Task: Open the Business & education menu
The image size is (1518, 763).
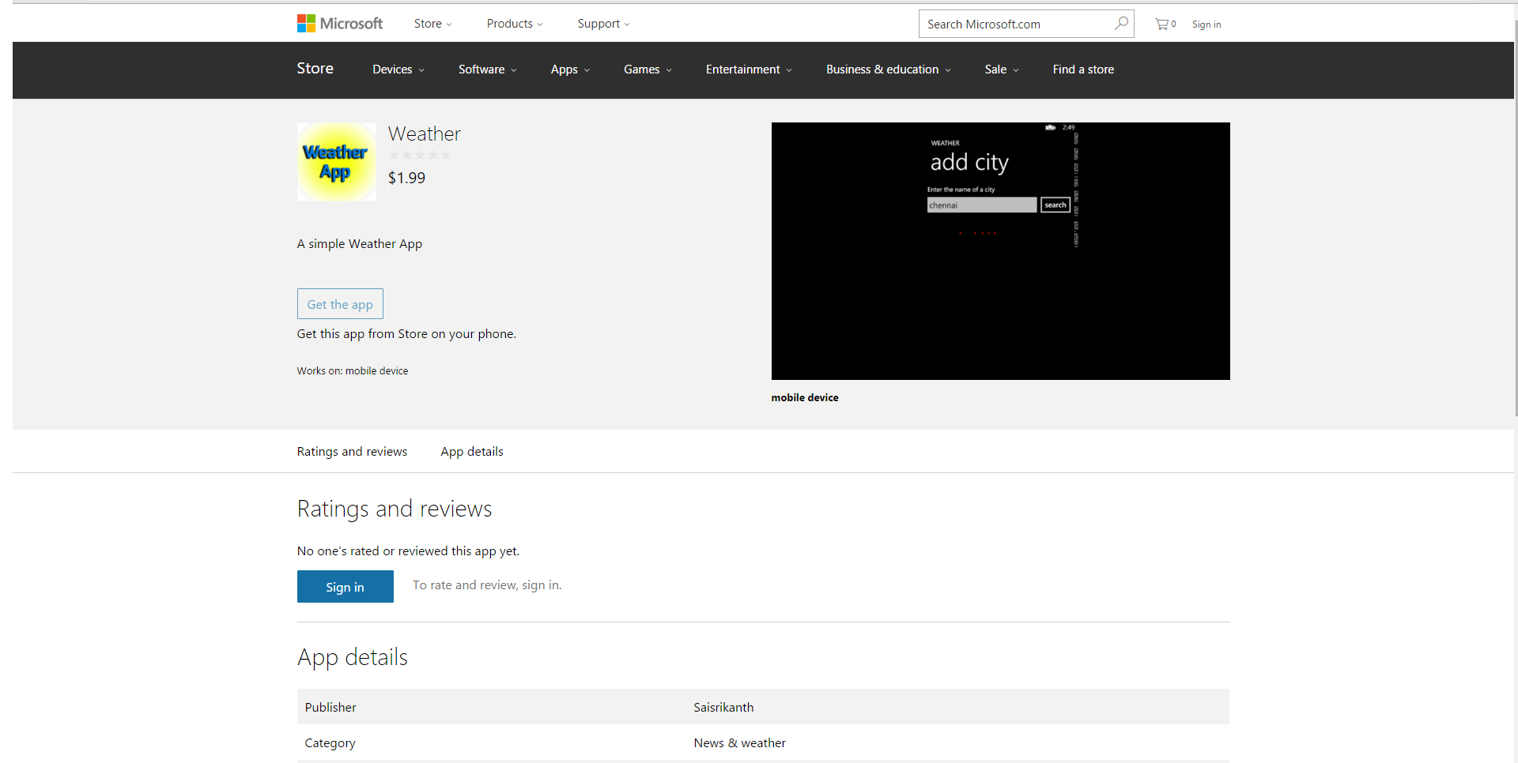Action: tap(889, 70)
